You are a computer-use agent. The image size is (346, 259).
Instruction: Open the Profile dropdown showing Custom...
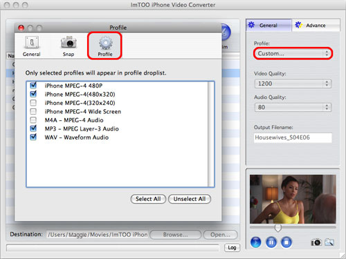tap(293, 53)
